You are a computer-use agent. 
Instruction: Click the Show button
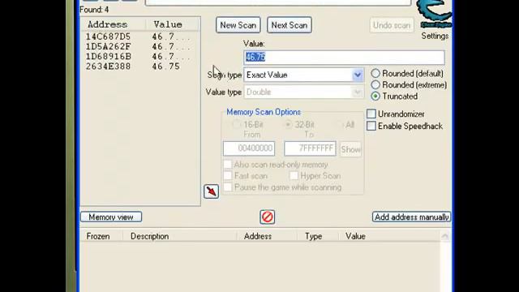(x=350, y=149)
